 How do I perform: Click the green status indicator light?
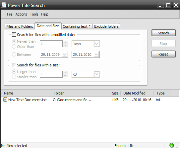[171, 145]
